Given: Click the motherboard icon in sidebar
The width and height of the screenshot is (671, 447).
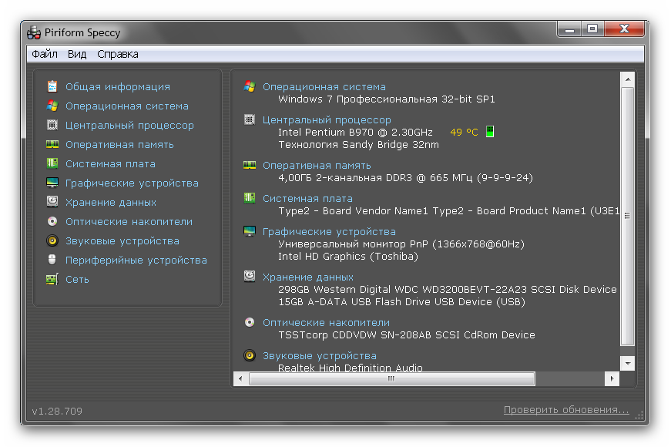Looking at the screenshot, I should tap(52, 163).
